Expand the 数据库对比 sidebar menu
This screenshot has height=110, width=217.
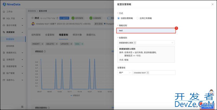tap(22, 53)
